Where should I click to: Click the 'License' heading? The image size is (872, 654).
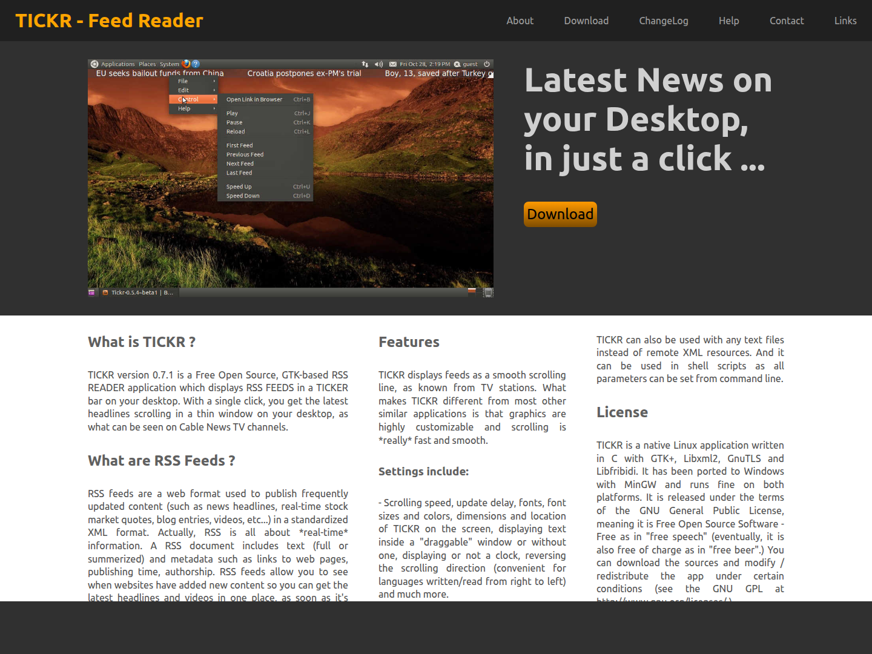(x=622, y=412)
